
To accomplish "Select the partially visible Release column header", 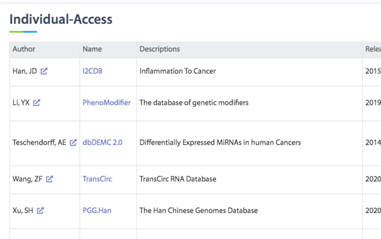I will [372, 50].
